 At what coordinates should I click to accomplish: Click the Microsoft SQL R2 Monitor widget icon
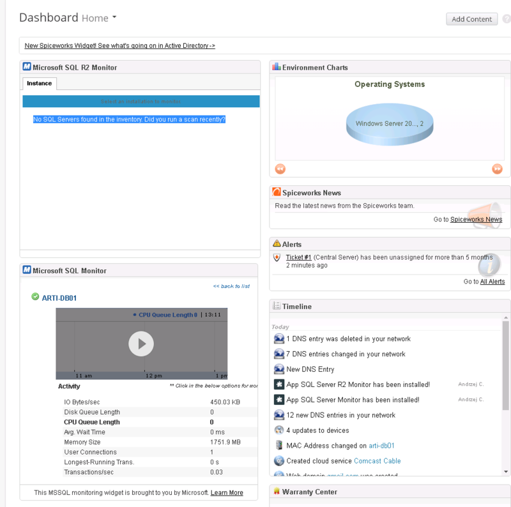tap(27, 65)
